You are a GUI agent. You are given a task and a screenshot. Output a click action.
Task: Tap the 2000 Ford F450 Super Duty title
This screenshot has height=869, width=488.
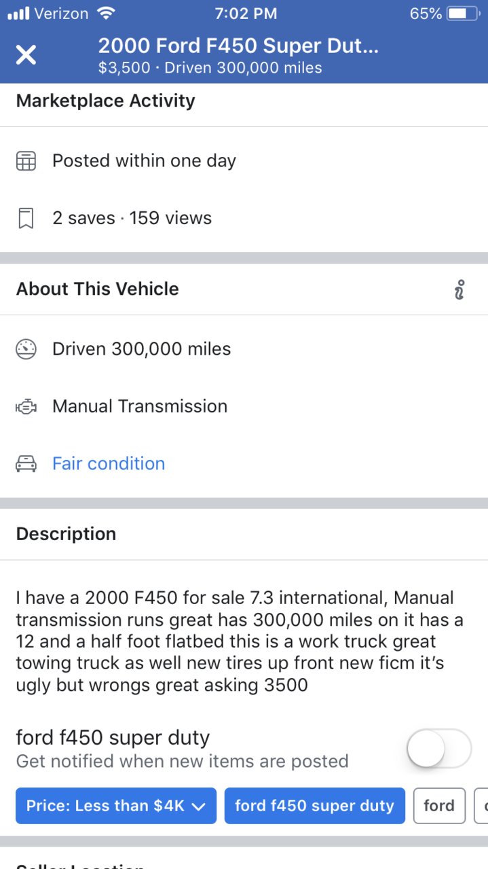(238, 46)
